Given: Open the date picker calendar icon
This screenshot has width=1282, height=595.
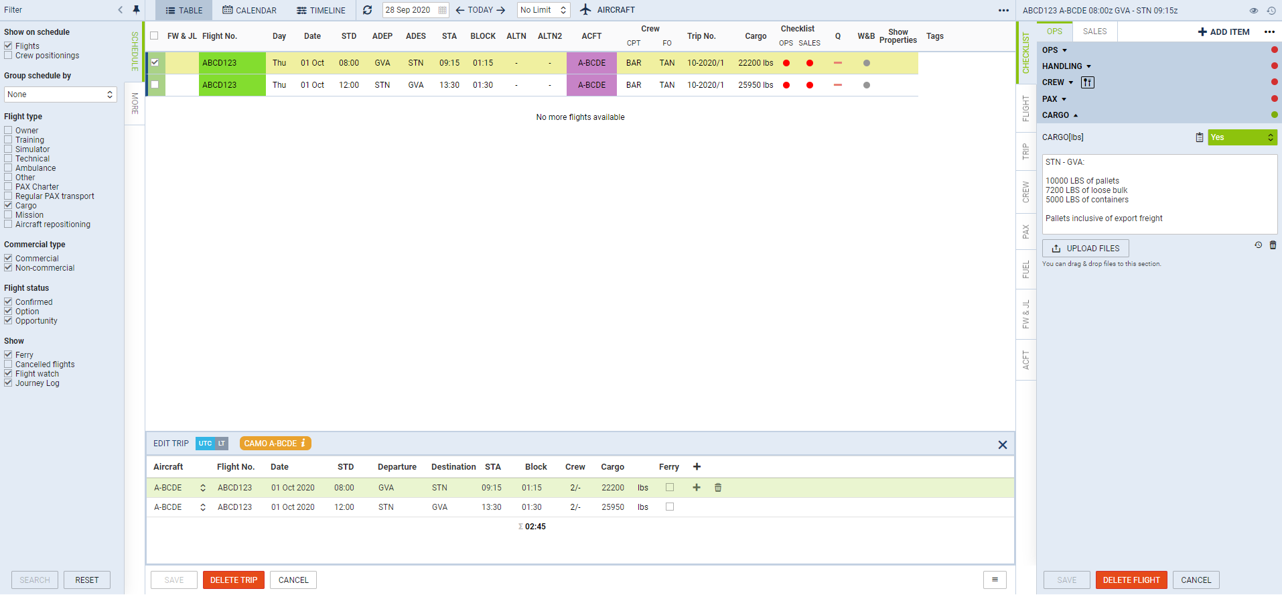Looking at the screenshot, I should [x=442, y=10].
